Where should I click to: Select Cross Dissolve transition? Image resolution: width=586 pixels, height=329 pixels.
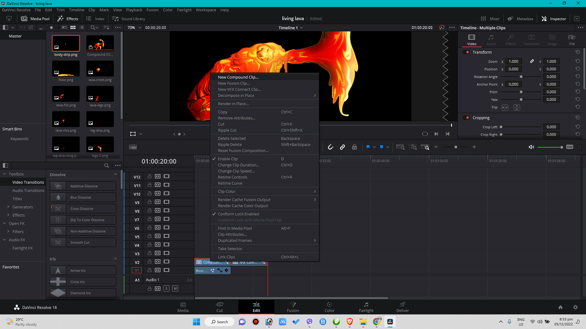pos(83,209)
